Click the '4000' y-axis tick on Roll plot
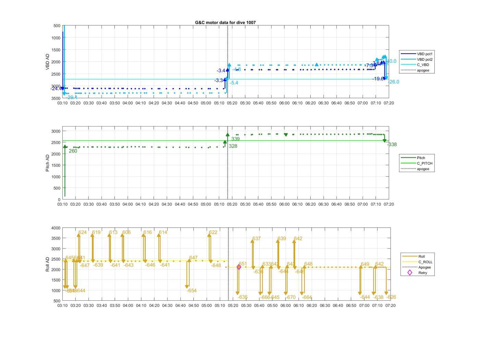 point(56,228)
